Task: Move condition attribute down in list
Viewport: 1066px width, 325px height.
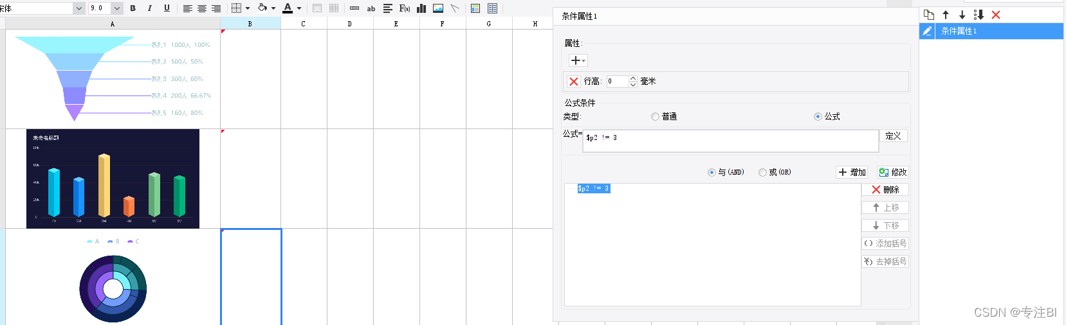Action: click(x=962, y=15)
